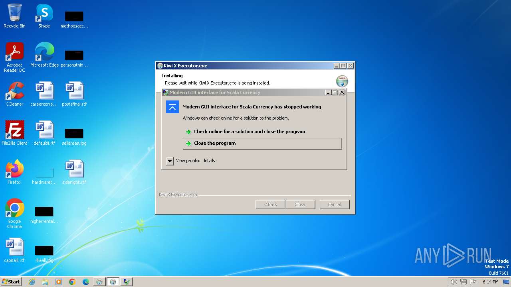Click Show desktop button on taskbar
The image size is (511, 287).
coord(506,282)
